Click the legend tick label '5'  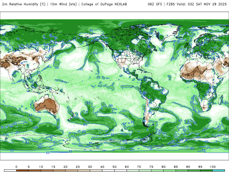click(29, 167)
